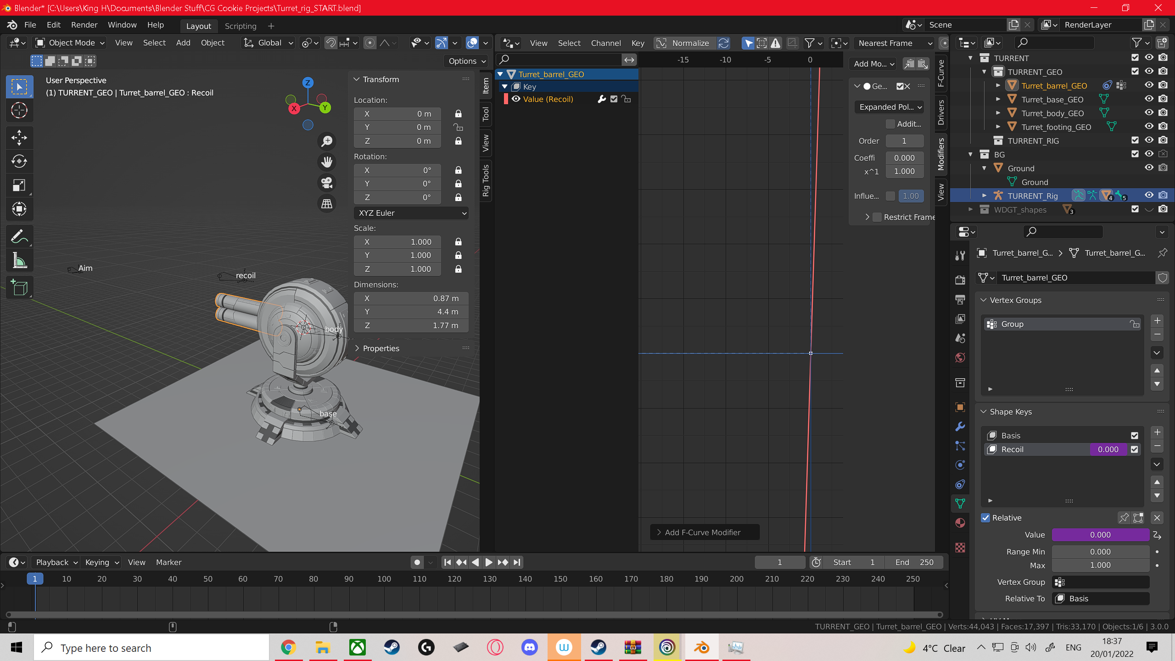The image size is (1175, 661).
Task: Open the Modifiers wrench properties tab
Action: click(x=960, y=426)
